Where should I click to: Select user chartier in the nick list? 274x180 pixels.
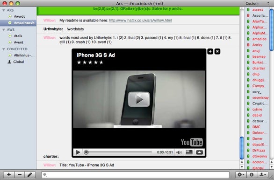point(259,68)
